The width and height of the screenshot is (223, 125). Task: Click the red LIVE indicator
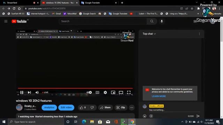(x=45, y=92)
